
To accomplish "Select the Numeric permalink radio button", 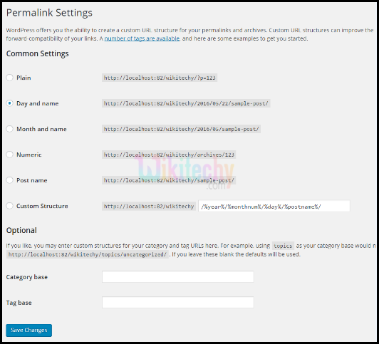I will pyautogui.click(x=9, y=155).
